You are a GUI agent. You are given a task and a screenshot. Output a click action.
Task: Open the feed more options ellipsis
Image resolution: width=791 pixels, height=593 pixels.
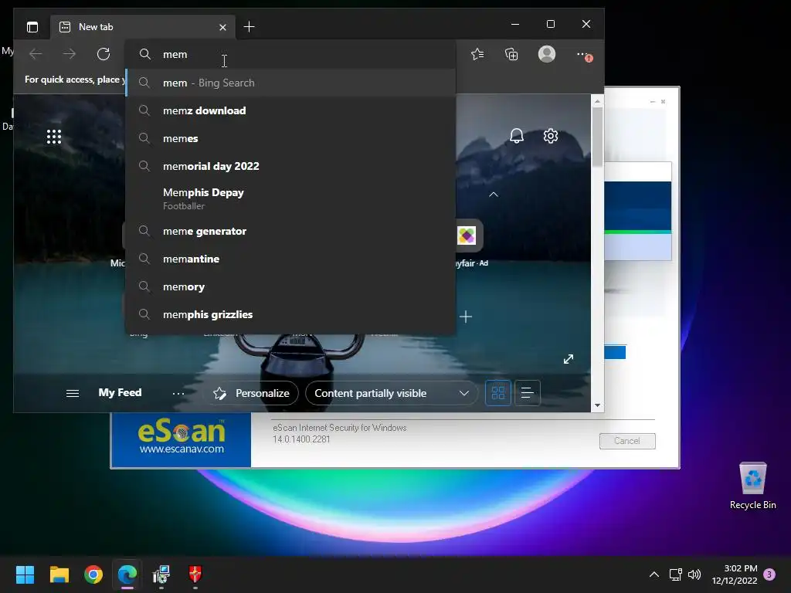coord(178,393)
